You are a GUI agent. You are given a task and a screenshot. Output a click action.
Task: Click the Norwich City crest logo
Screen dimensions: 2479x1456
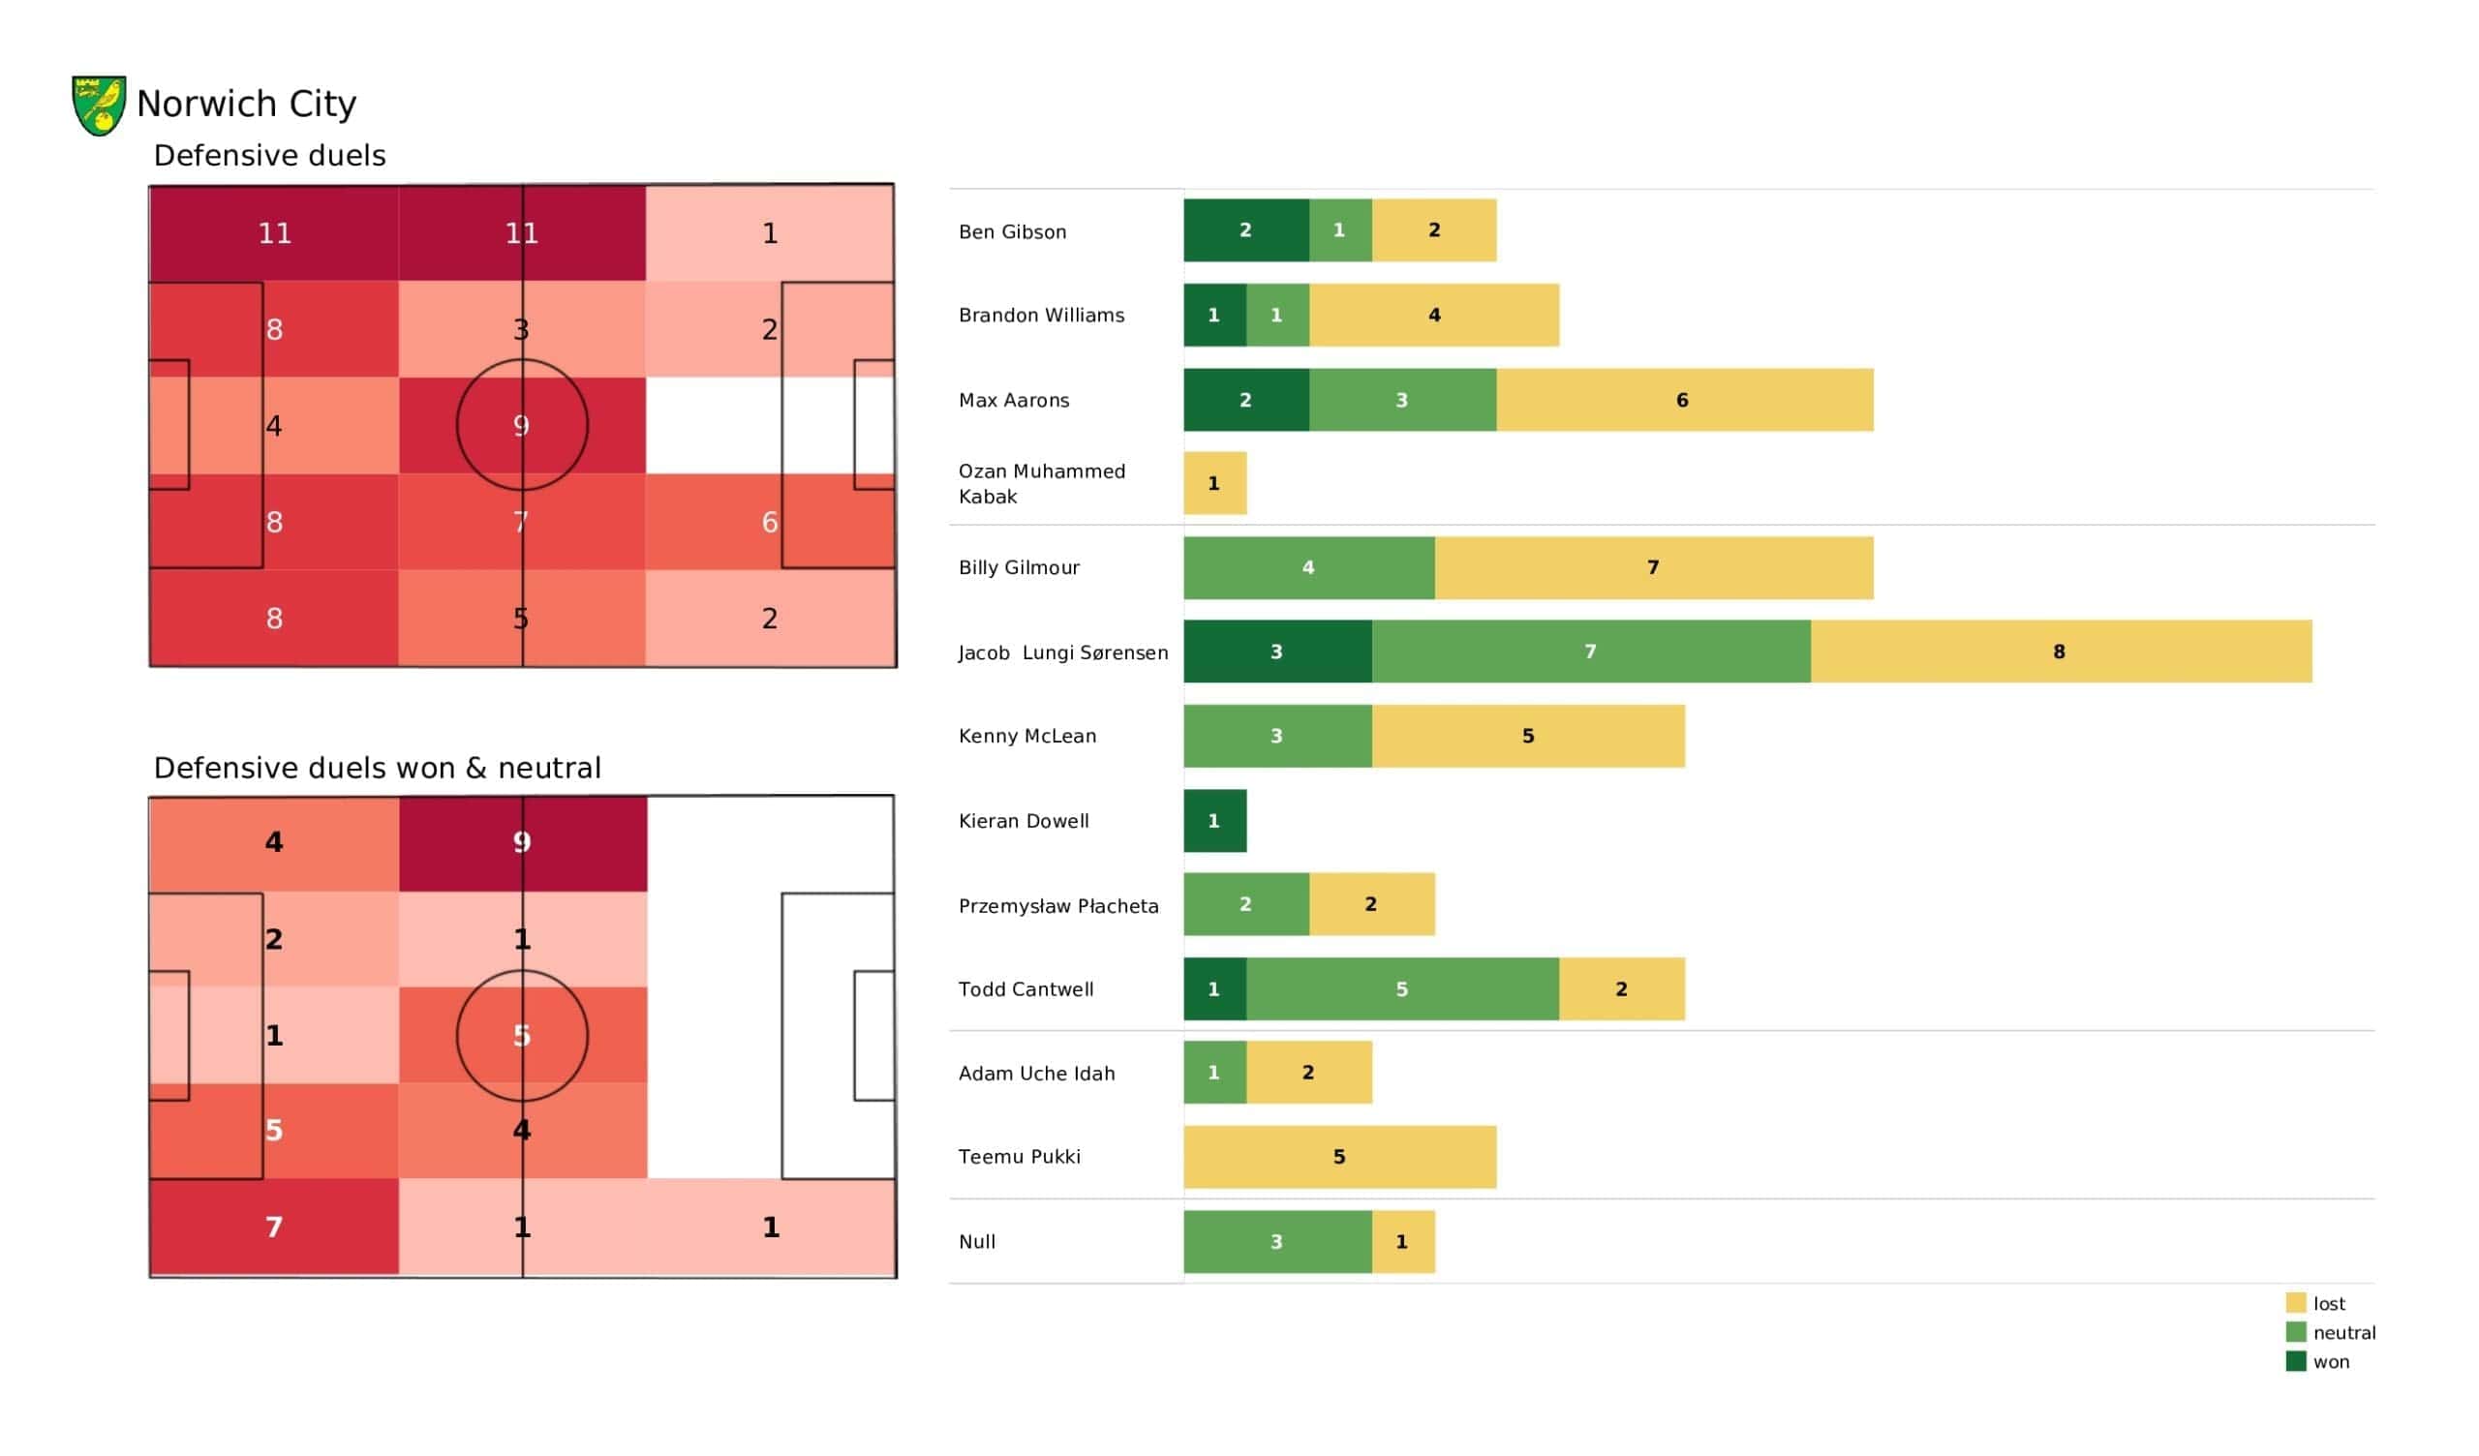click(x=99, y=106)
